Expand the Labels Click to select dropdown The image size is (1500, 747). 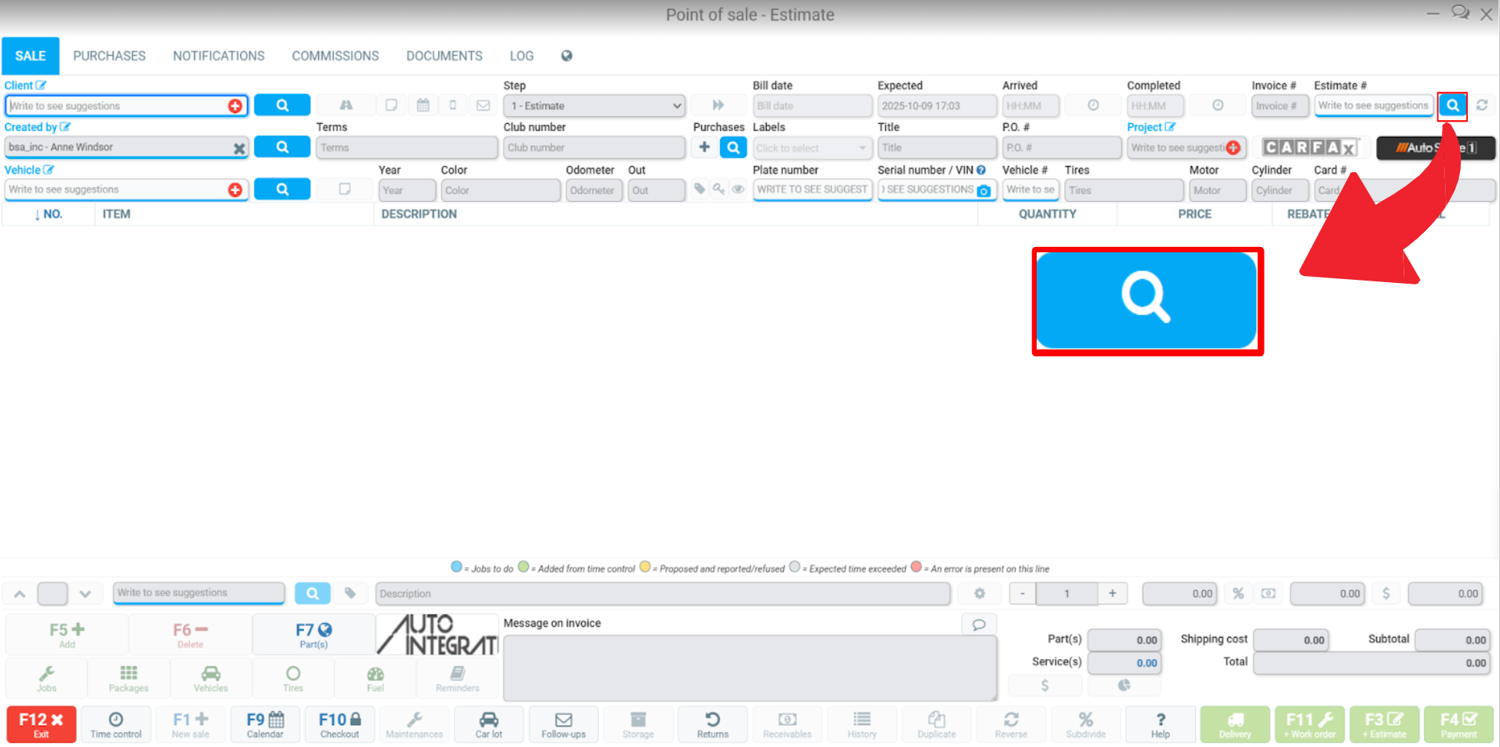click(x=812, y=148)
